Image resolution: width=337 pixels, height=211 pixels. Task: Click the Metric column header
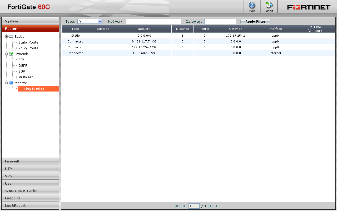click(x=204, y=29)
